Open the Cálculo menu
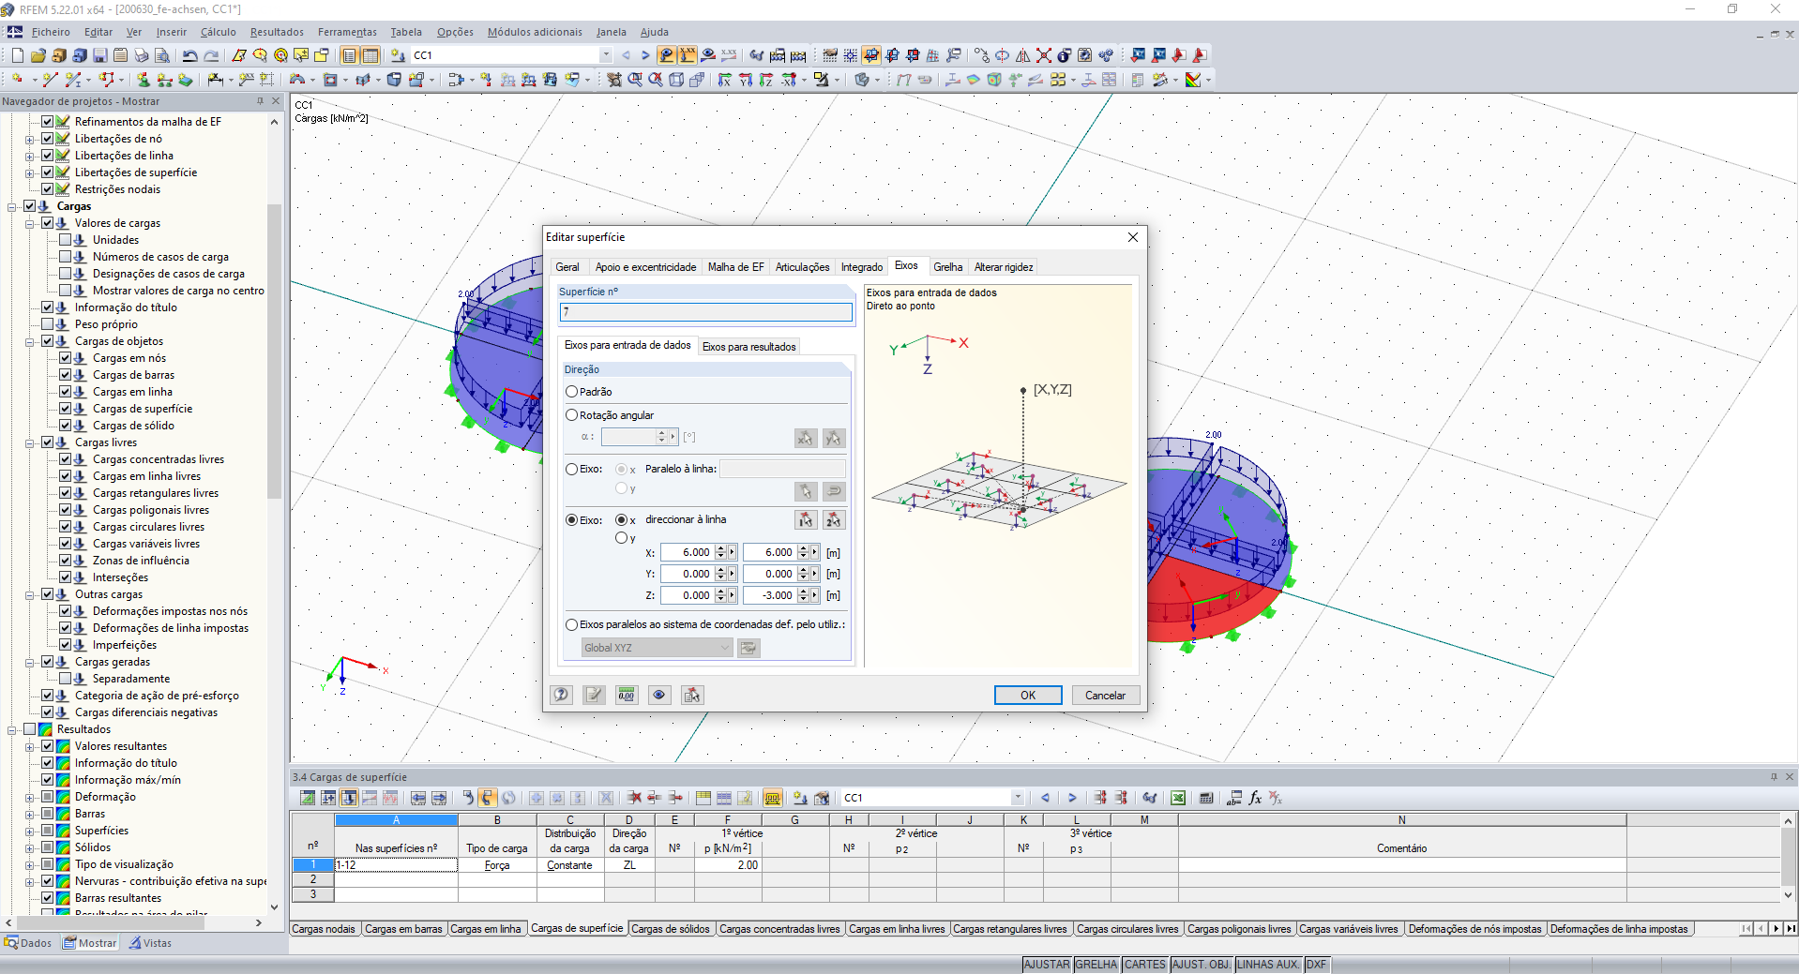 click(x=218, y=32)
